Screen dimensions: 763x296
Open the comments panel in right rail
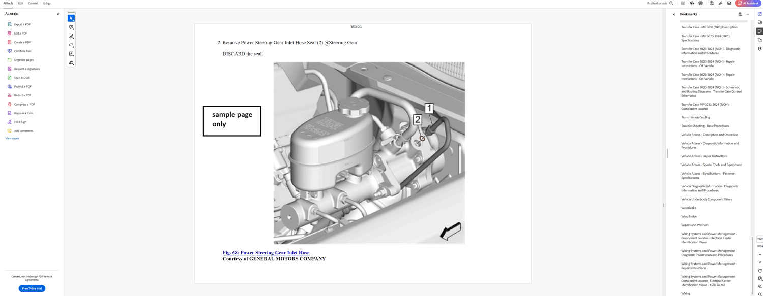click(x=759, y=22)
